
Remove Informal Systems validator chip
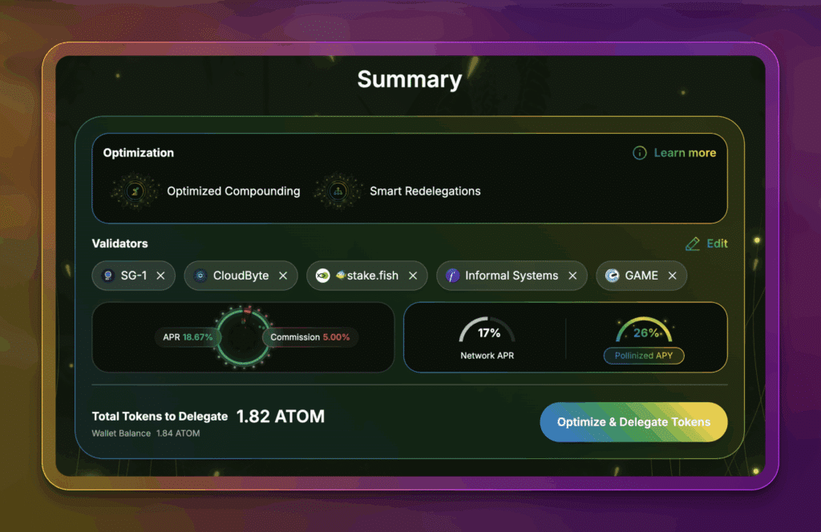pyautogui.click(x=572, y=276)
